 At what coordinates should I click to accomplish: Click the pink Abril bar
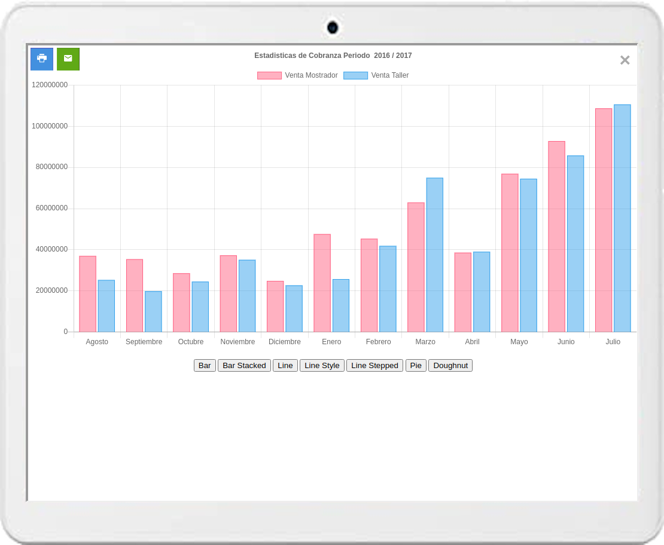pyautogui.click(x=463, y=292)
